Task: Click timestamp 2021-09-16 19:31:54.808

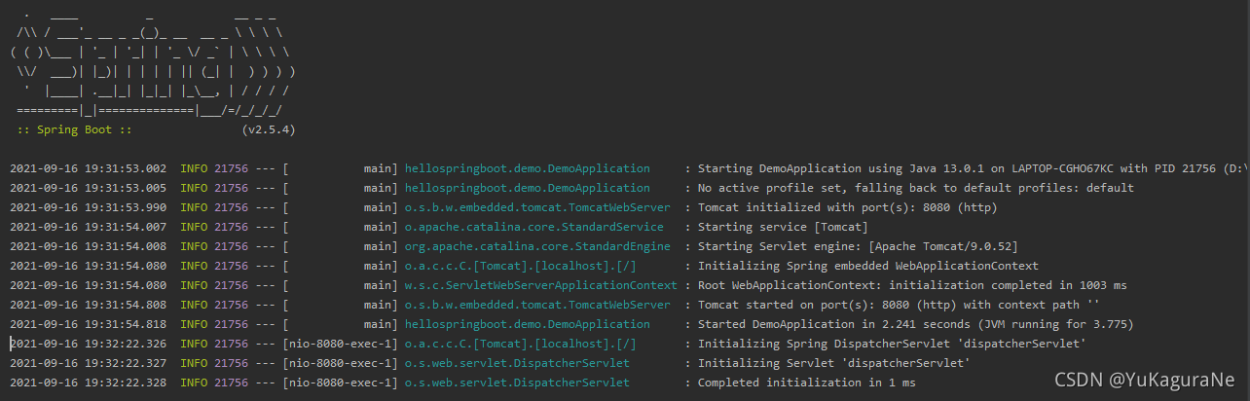Action: click(x=89, y=305)
